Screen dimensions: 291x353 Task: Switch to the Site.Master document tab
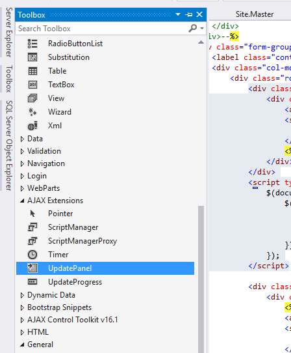pyautogui.click(x=255, y=14)
